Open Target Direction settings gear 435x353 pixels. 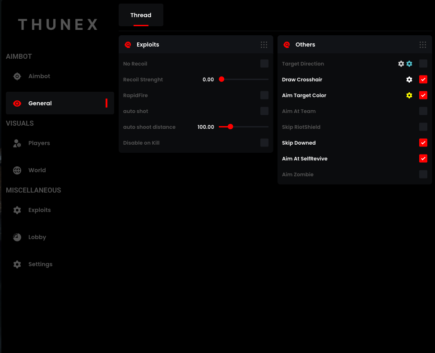(x=401, y=64)
